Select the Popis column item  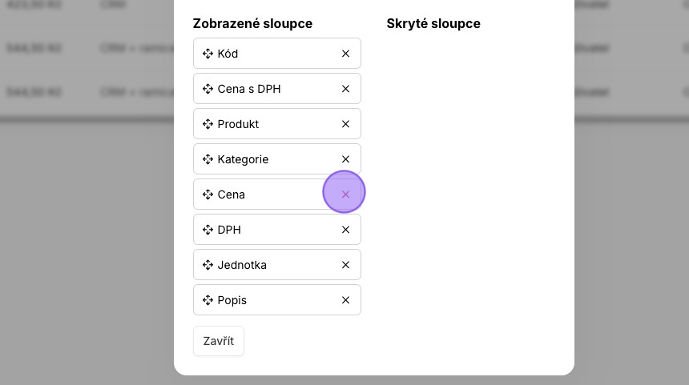click(x=277, y=300)
